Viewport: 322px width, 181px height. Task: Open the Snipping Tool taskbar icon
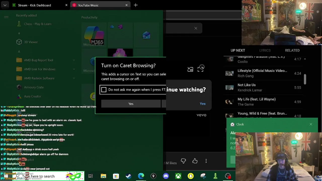[203, 176]
